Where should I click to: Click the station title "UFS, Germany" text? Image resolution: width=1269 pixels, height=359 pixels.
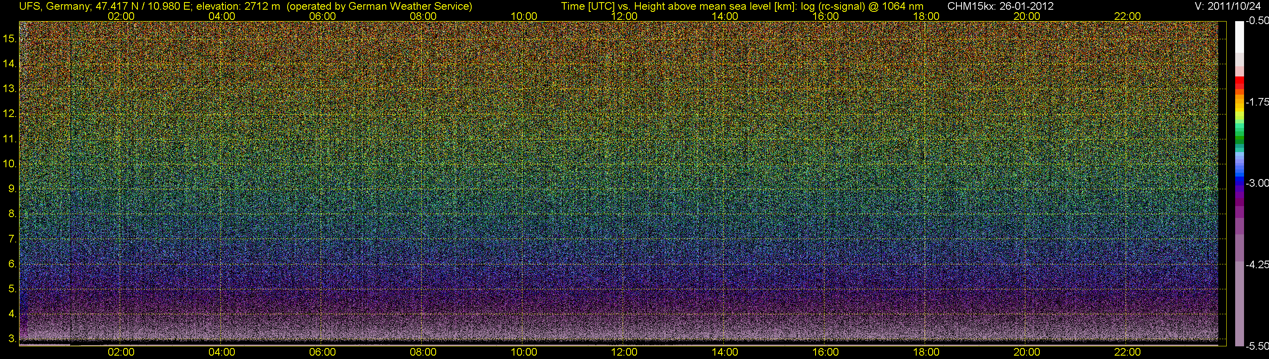(54, 6)
